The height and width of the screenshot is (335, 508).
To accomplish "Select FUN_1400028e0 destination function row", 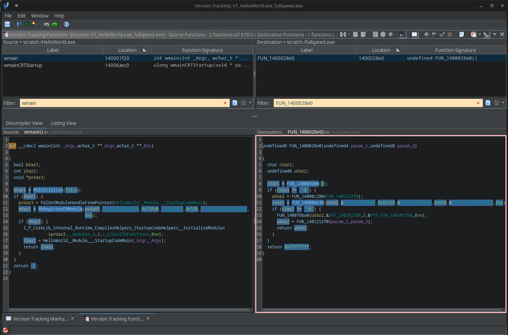I will pyautogui.click(x=381, y=58).
